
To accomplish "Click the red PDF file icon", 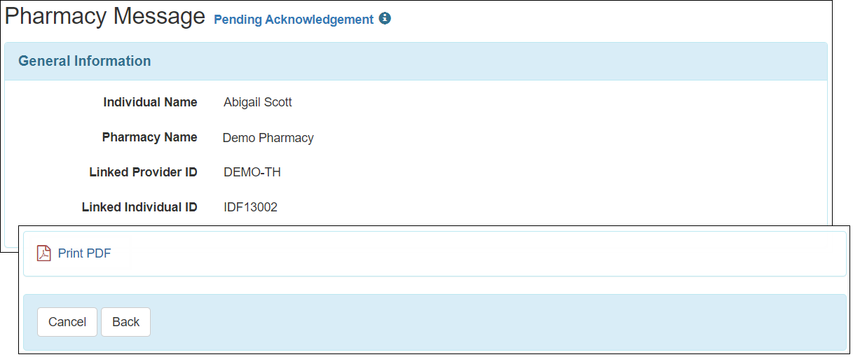I will click(44, 253).
